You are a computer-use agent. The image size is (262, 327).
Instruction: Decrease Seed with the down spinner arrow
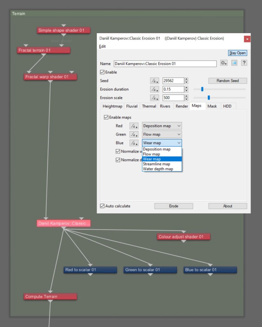[x=186, y=82]
